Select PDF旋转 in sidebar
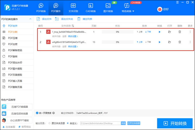The image size is (195, 130). [x=17, y=56]
